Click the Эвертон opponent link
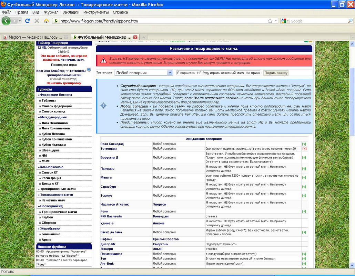This screenshot has height=276, width=355. point(160,204)
